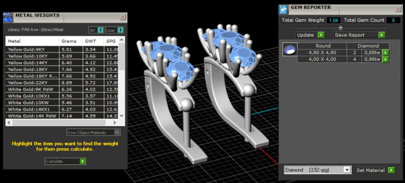
Task: Select the Yellow Gold:18KY row
Action: tap(62, 69)
